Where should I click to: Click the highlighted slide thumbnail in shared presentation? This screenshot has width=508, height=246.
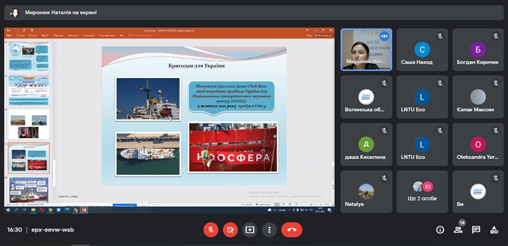pyautogui.click(x=29, y=157)
